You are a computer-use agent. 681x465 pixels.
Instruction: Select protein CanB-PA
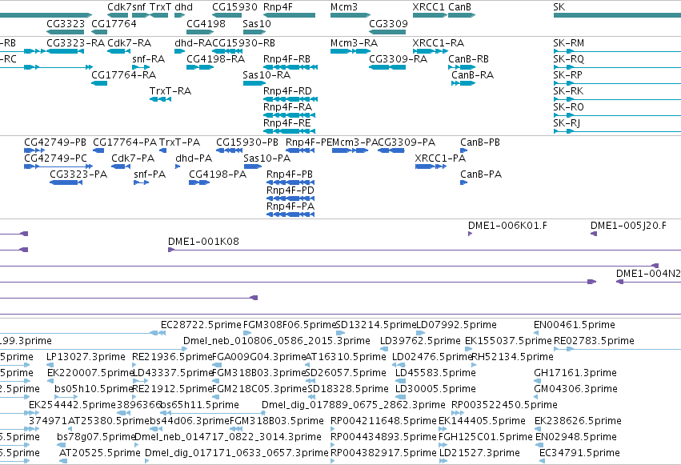[481, 174]
